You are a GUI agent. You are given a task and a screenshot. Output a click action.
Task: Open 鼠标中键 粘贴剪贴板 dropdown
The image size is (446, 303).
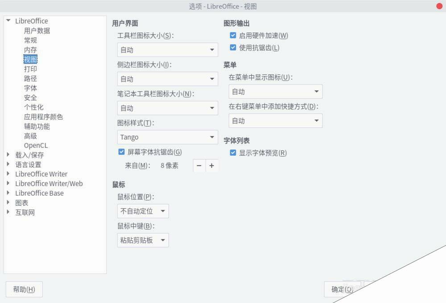click(143, 240)
